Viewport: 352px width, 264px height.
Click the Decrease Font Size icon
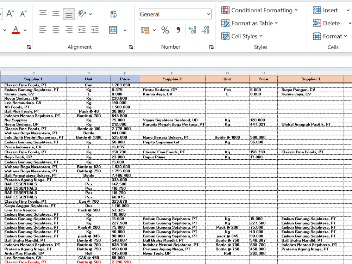23,14
